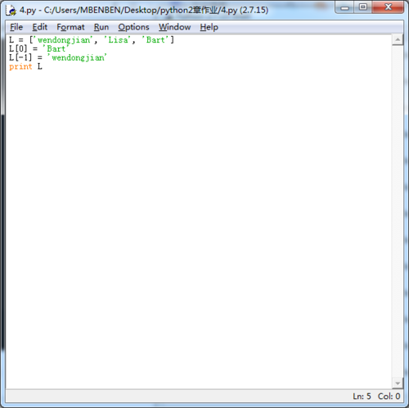Open the Edit menu
This screenshot has height=408, width=409.
coord(40,27)
